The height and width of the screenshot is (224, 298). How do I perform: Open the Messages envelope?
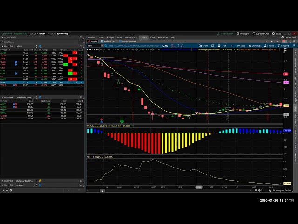(243, 34)
